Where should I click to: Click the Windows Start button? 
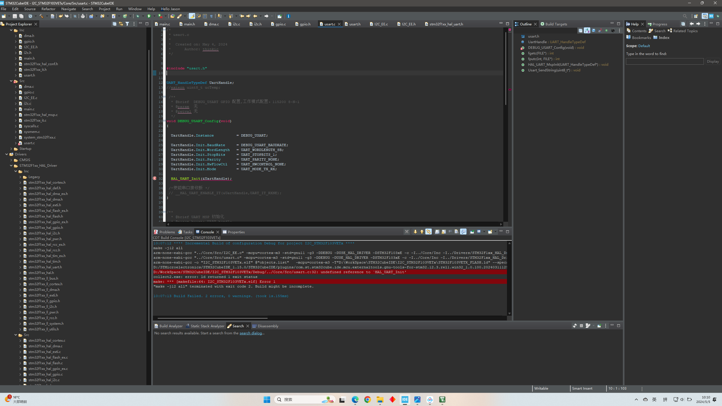(x=267, y=400)
